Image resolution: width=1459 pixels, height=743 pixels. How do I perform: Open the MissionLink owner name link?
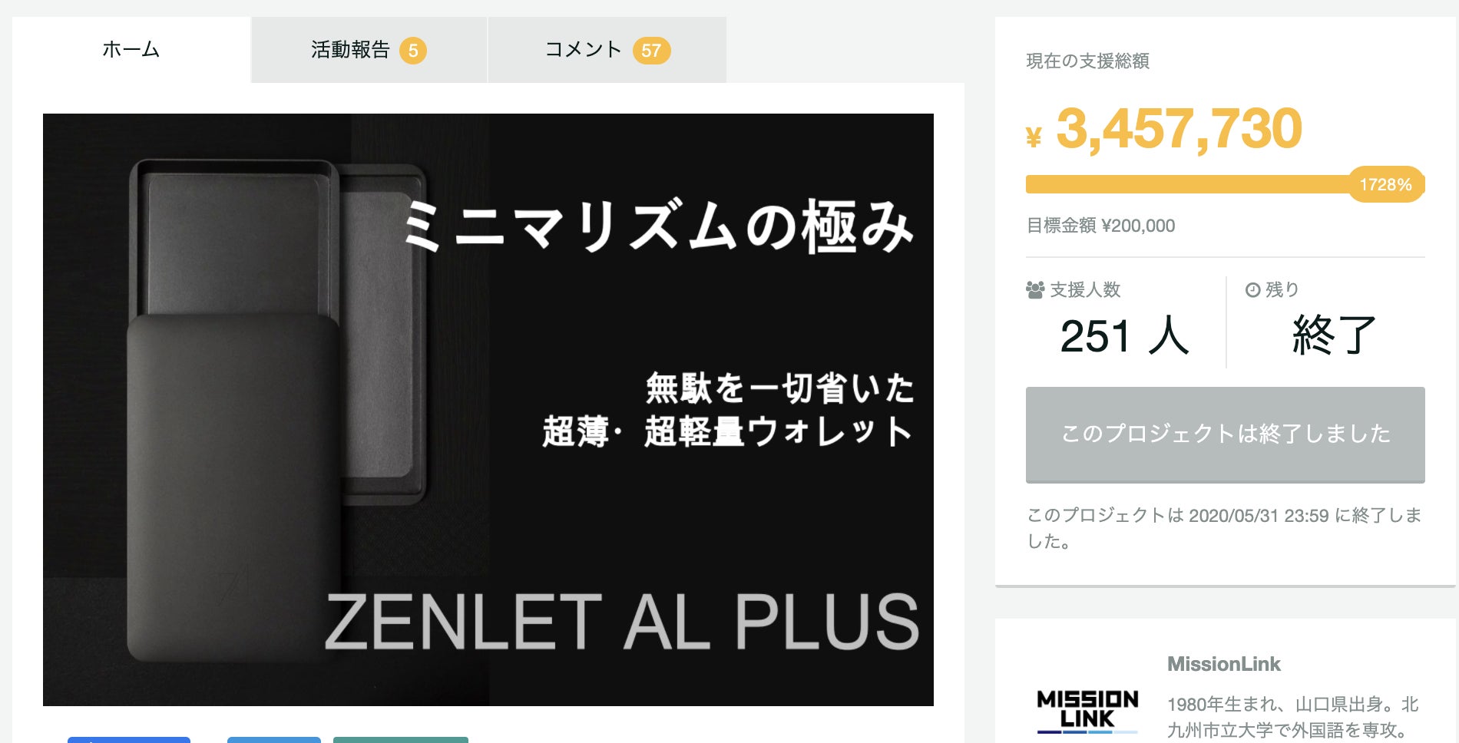point(1224,664)
